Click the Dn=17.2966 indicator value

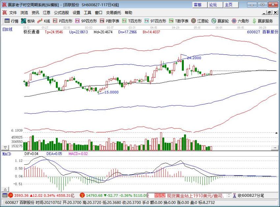(127, 32)
